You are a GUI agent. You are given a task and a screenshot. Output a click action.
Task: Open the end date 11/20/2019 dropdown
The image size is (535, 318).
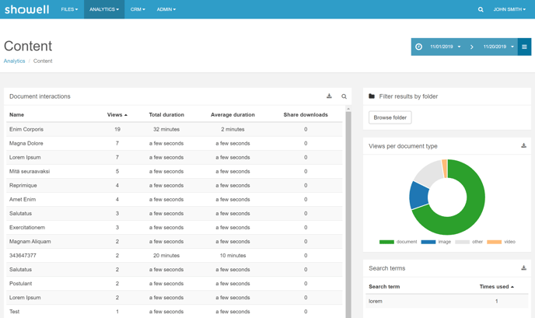click(498, 47)
